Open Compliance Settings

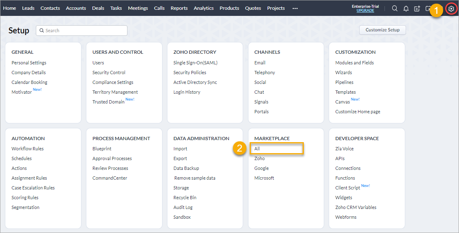(113, 82)
